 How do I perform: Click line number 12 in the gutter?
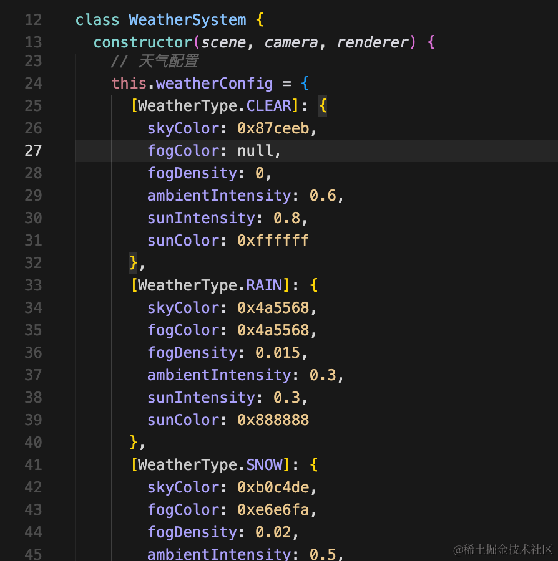coord(33,20)
